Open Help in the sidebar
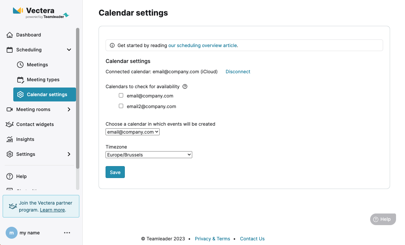 click(x=21, y=176)
